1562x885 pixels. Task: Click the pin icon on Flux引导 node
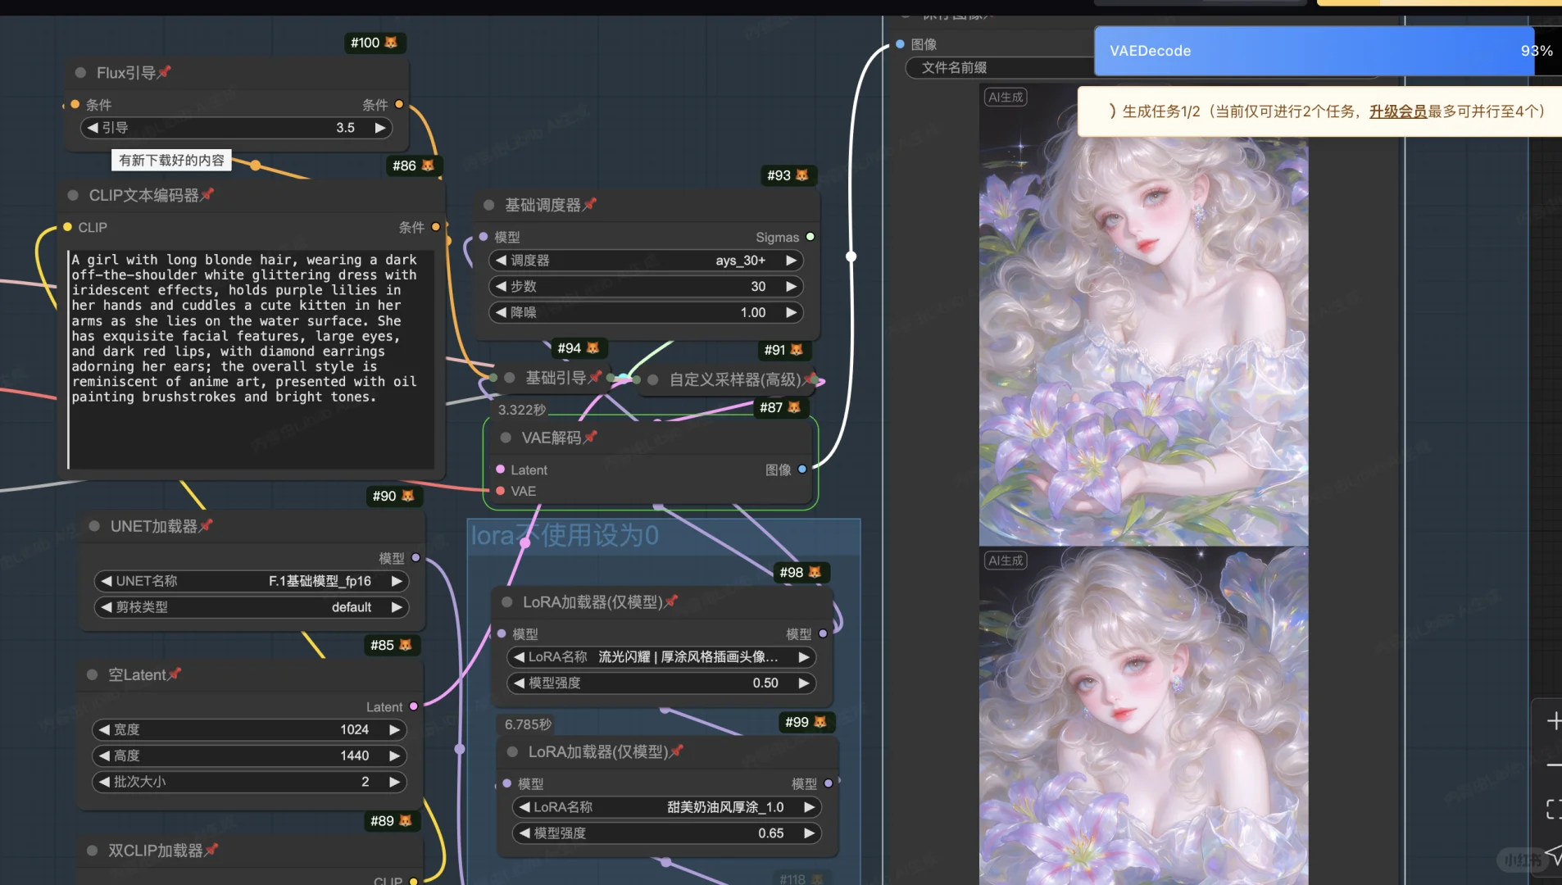pyautogui.click(x=164, y=72)
